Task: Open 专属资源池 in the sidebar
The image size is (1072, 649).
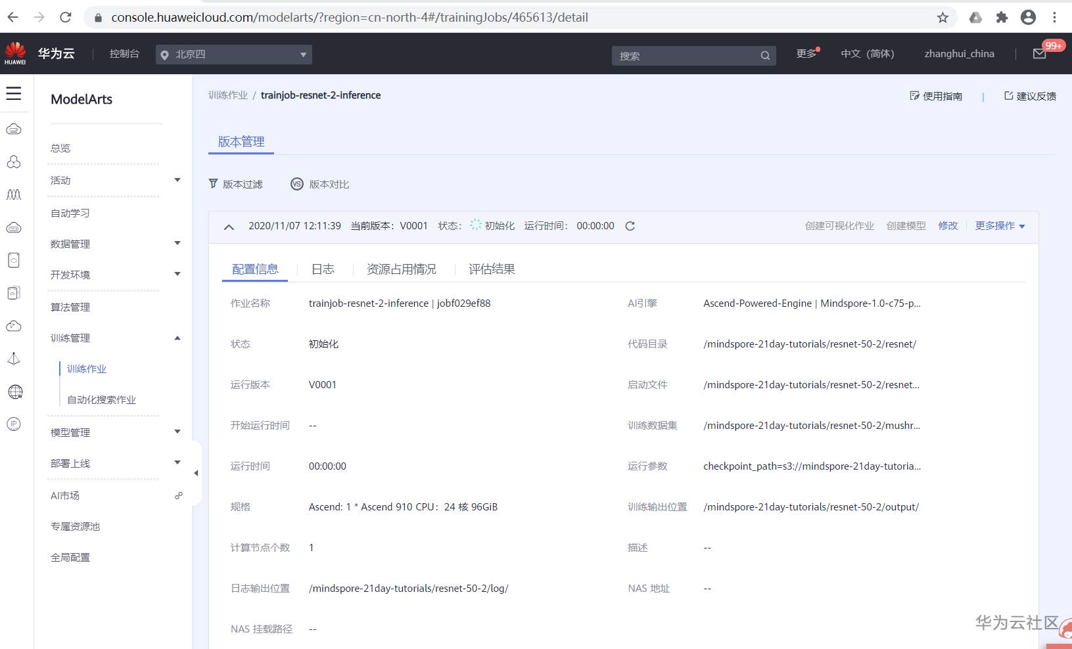Action: (75, 527)
